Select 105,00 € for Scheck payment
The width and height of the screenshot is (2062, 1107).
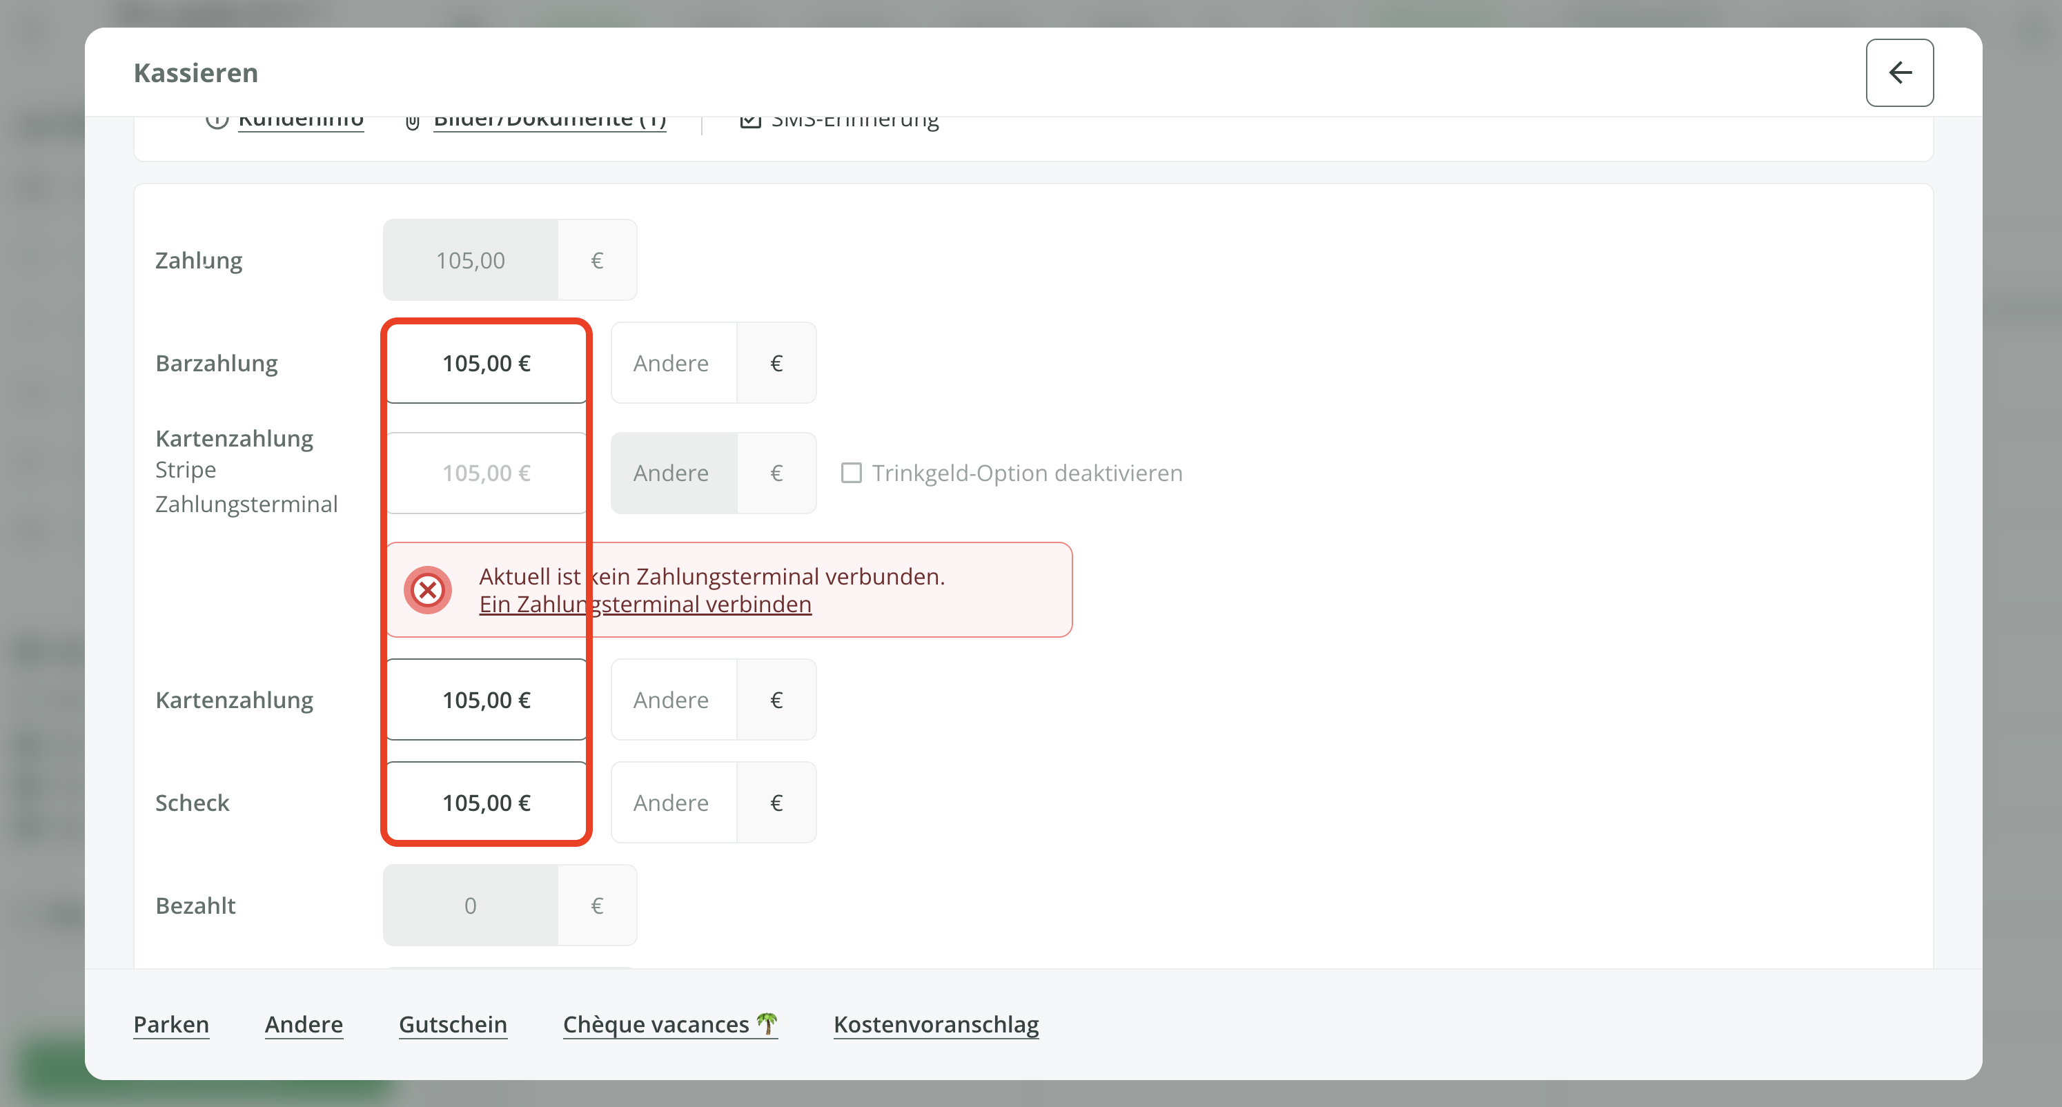pyautogui.click(x=486, y=803)
